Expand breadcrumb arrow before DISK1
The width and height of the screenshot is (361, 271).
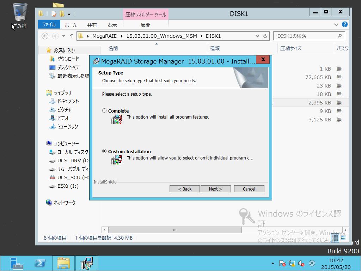point(201,36)
